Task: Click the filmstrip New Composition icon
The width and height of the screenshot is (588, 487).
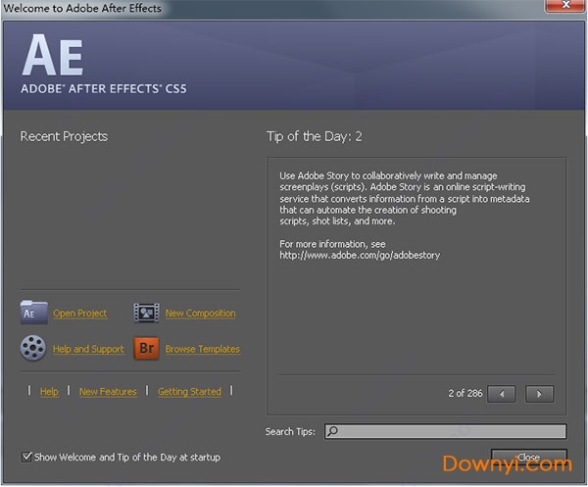Action: coord(146,313)
